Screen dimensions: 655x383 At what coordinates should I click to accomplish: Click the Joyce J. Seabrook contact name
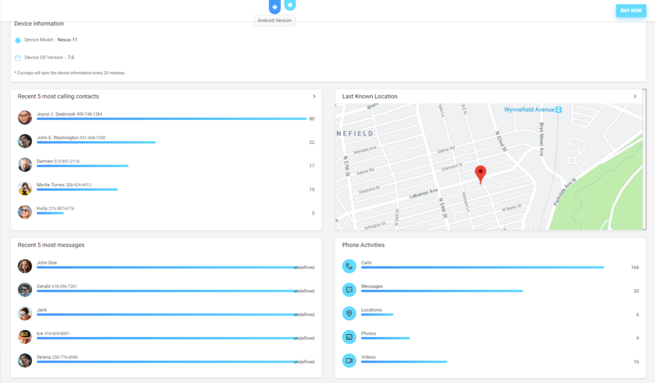(56, 114)
